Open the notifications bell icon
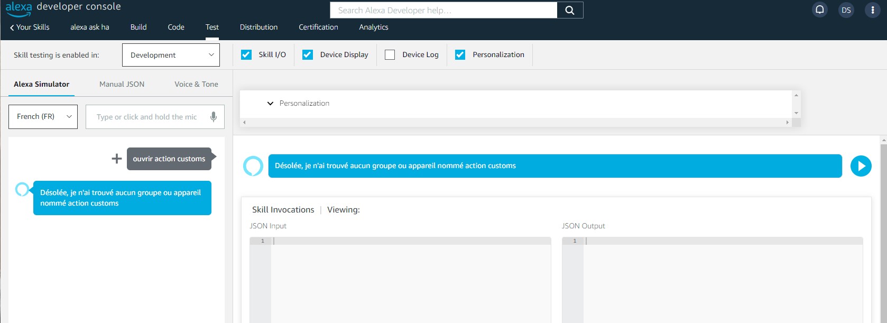 [819, 10]
